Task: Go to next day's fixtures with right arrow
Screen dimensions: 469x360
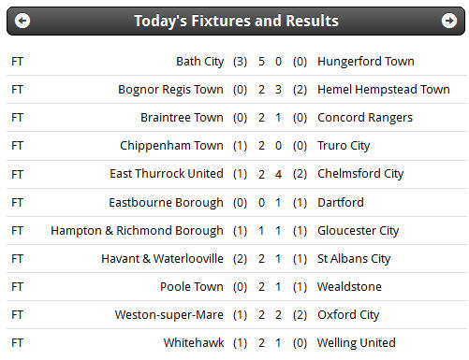Action: (x=449, y=21)
